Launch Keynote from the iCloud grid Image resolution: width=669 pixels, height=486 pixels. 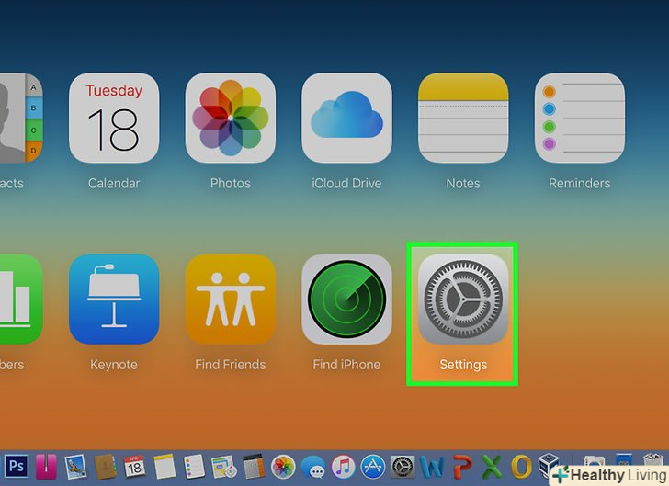pyautogui.click(x=114, y=300)
